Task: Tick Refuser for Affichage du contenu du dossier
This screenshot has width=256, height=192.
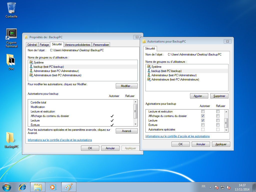Action: (218, 116)
